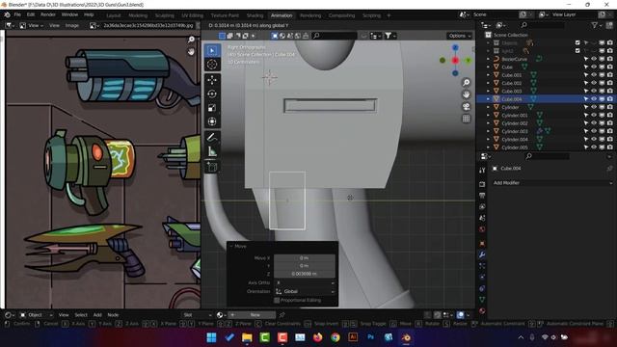Open the Edit menu
This screenshot has height=347, width=617.
pos(31,14)
